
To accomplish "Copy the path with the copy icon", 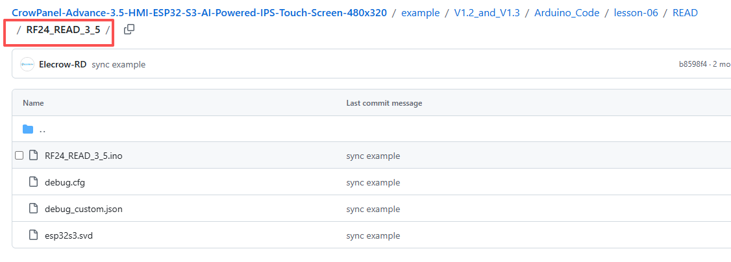I will pos(129,30).
